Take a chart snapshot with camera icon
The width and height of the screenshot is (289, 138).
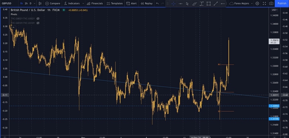[x=271, y=3]
